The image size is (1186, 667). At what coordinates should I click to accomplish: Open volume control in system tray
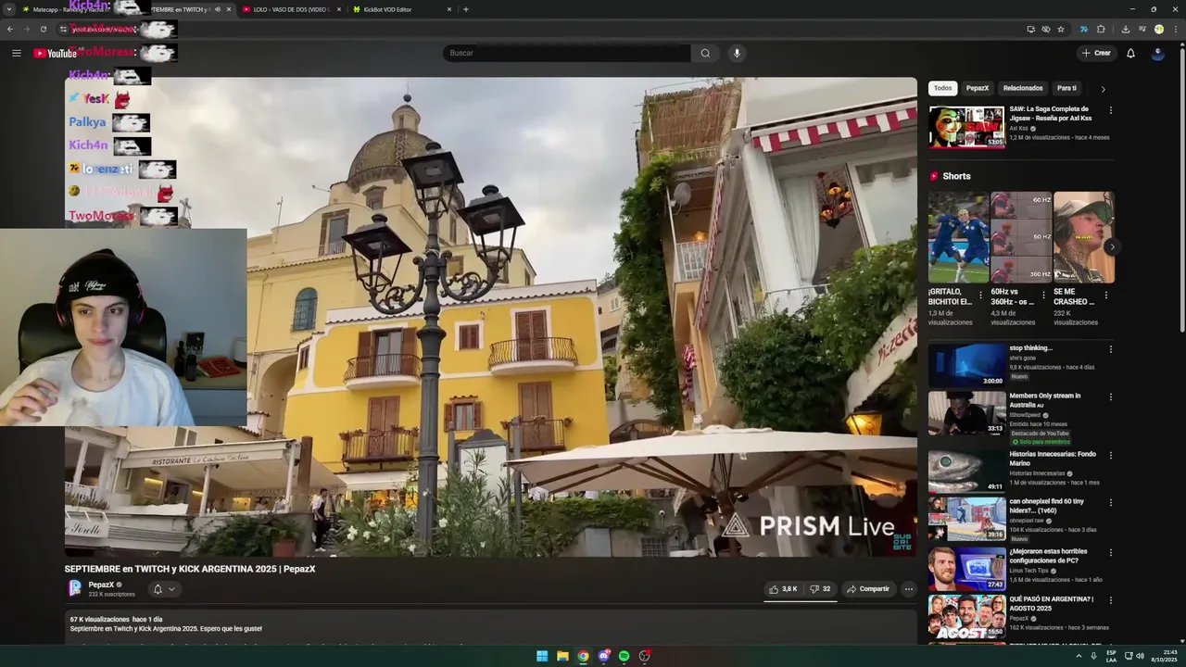point(1140,656)
